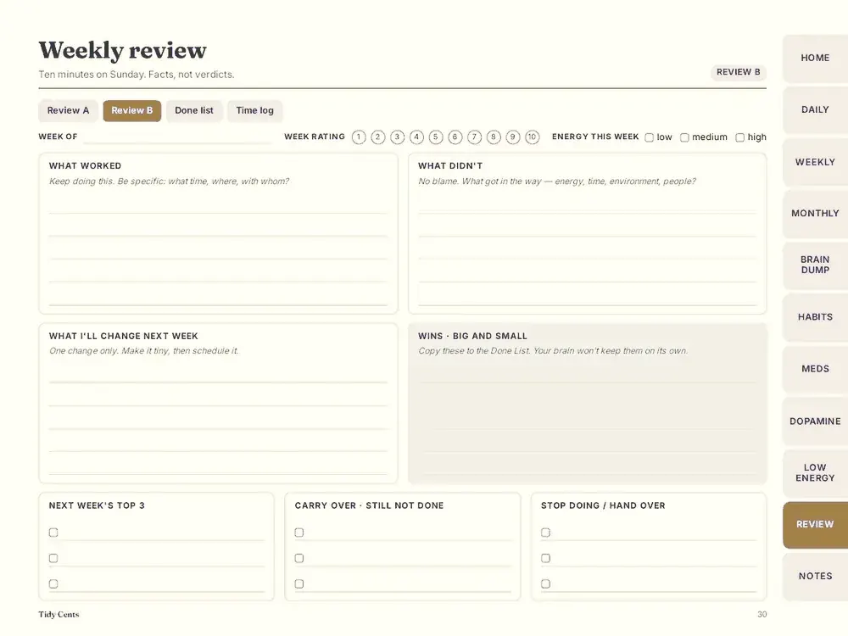Image resolution: width=848 pixels, height=636 pixels.
Task: Choose week rating 3
Action: [x=397, y=137]
